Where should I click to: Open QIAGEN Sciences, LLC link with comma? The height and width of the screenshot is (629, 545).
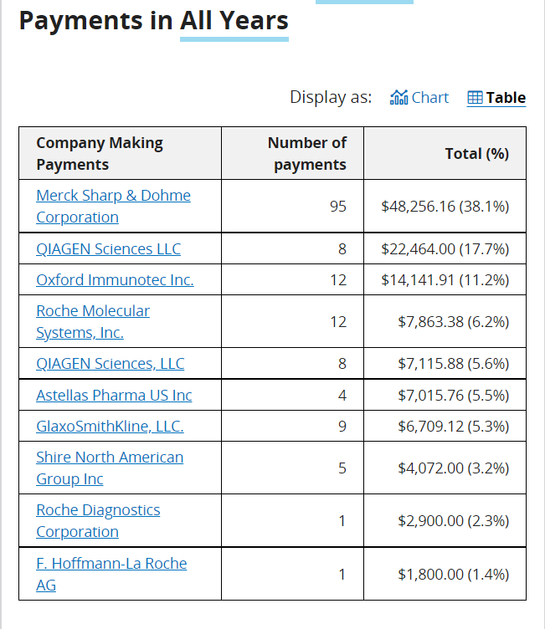[x=110, y=364]
